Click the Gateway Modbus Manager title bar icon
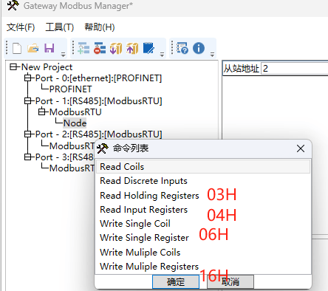The width and height of the screenshot is (328, 291). click(13, 5)
